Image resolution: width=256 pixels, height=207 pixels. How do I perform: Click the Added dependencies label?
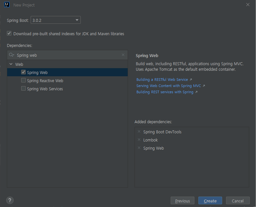pos(153,122)
